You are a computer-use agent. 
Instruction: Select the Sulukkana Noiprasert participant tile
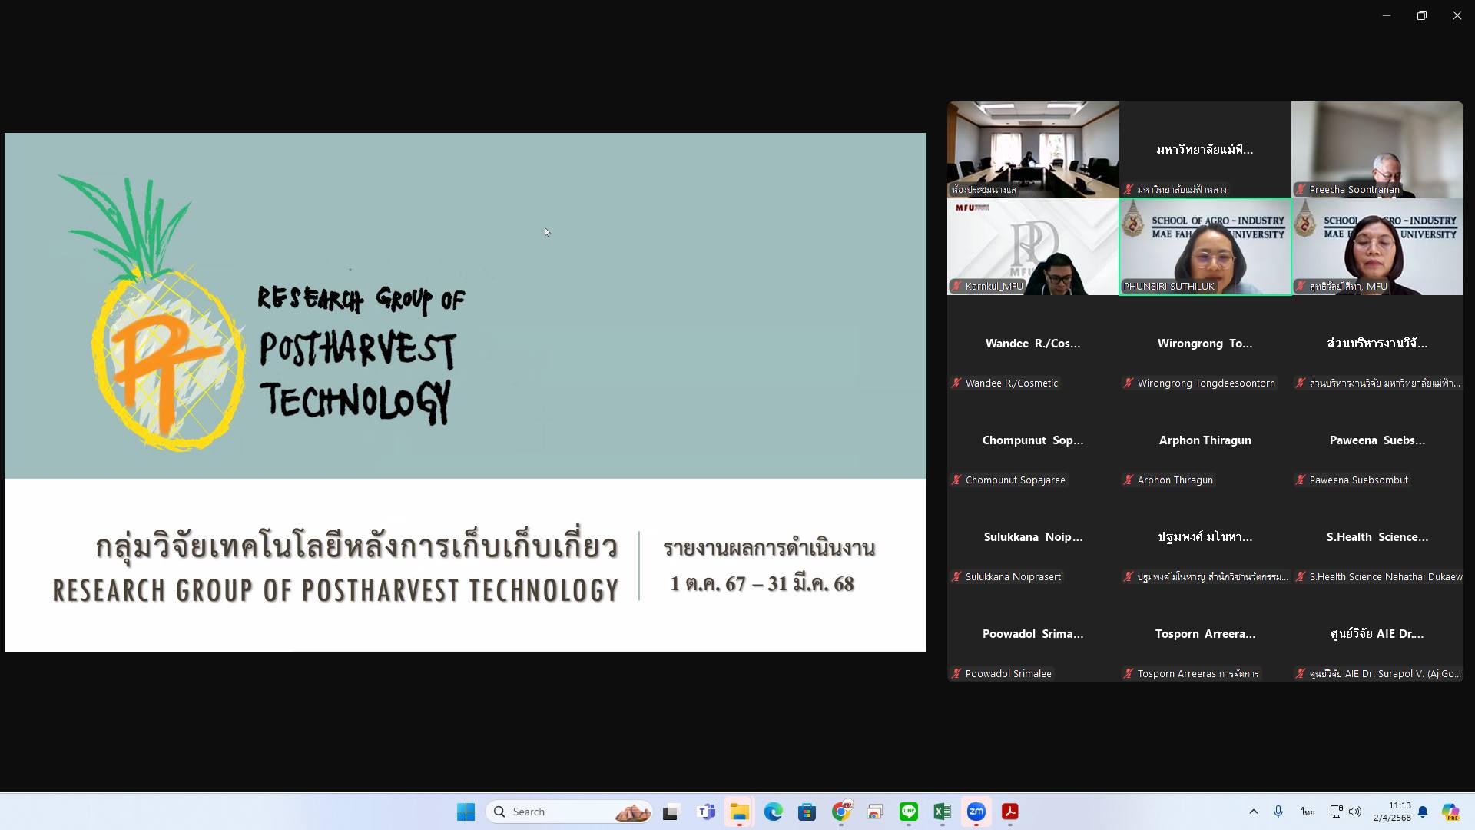[x=1033, y=537]
